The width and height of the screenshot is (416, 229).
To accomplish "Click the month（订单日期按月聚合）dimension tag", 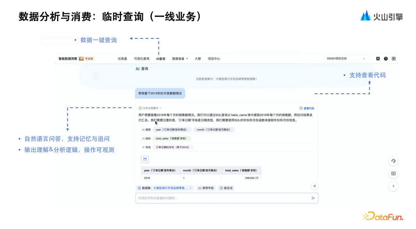I will pyautogui.click(x=213, y=130).
